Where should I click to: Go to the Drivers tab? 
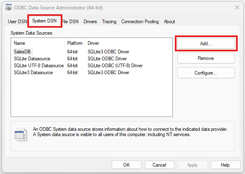[x=90, y=22]
